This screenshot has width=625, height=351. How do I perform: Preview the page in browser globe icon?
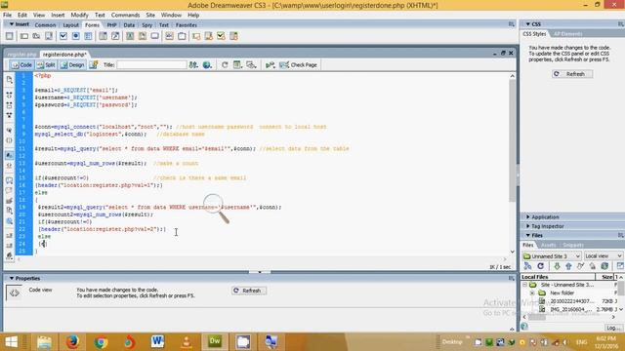pyautogui.click(x=207, y=65)
